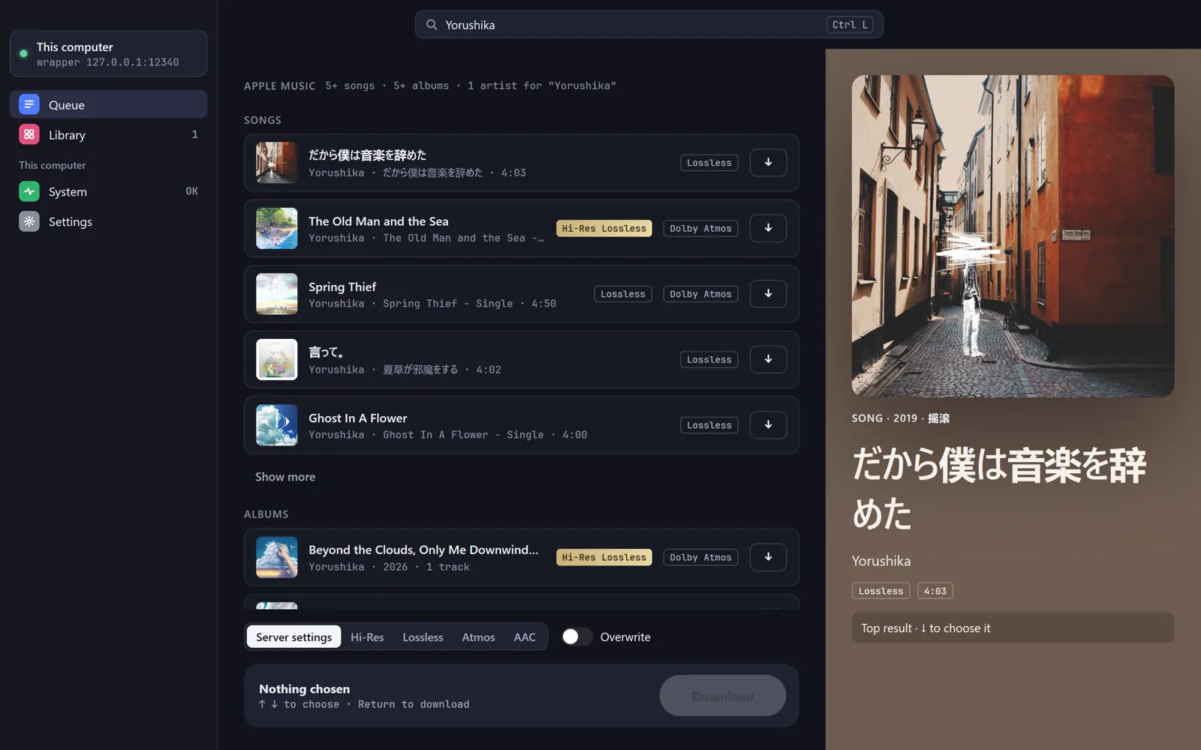This screenshot has width=1201, height=750.
Task: Click Yorushika artist name in preview panel
Action: 881,561
